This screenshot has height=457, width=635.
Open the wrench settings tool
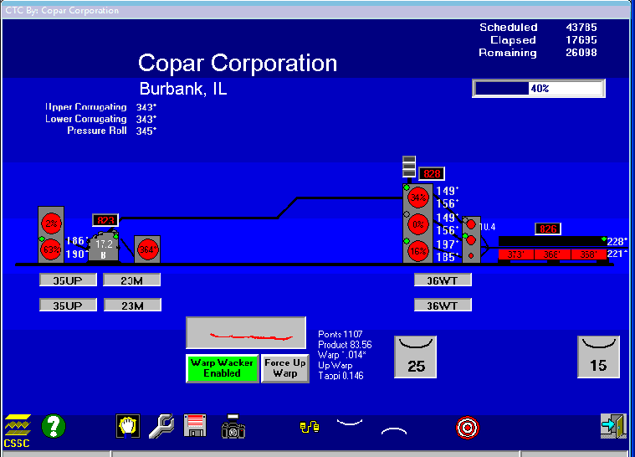point(161,426)
